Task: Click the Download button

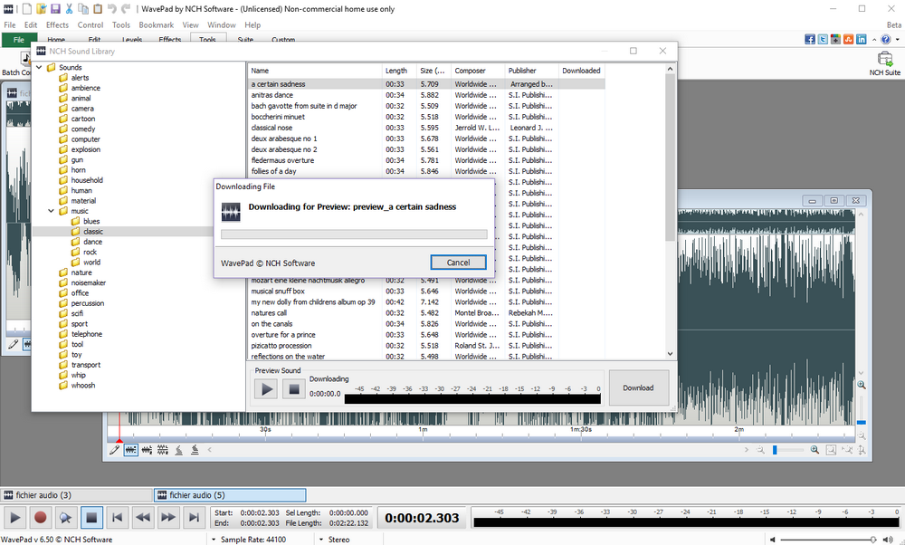Action: click(x=638, y=387)
